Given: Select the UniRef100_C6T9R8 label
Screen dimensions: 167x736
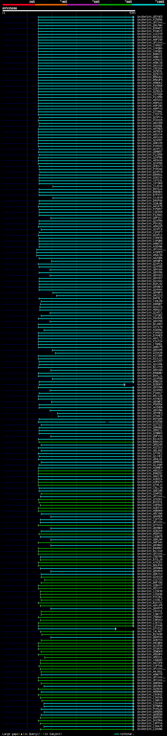Looking at the screenshot, I should click(150, 184).
